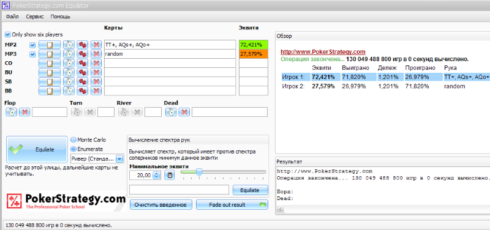490x230 pixels.
Task: Click the Очистить введенное button
Action: coord(161,205)
